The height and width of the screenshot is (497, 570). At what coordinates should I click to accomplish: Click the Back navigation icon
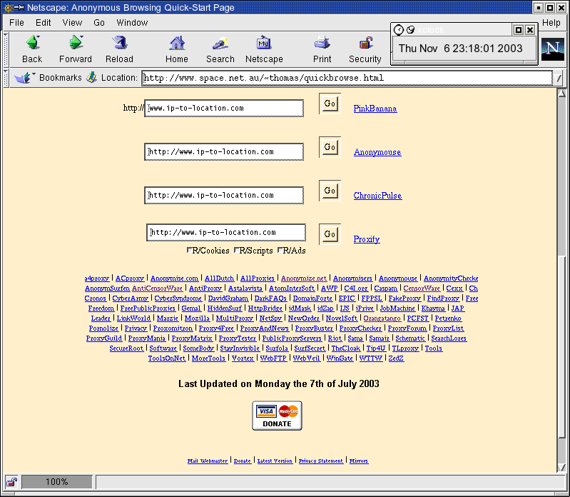[33, 43]
